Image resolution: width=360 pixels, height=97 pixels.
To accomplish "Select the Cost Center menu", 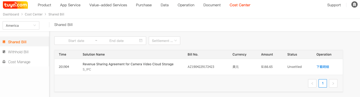I will (x=240, y=5).
